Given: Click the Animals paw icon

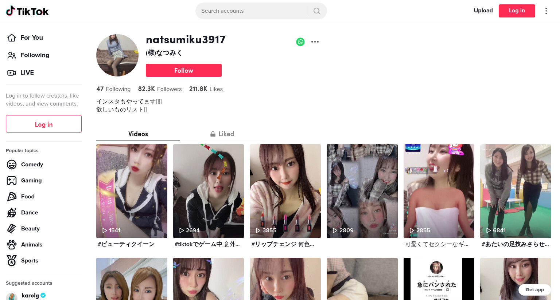Looking at the screenshot, I should 12,245.
